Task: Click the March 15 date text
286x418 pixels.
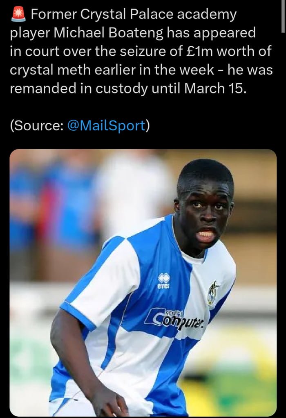Action: (215, 89)
